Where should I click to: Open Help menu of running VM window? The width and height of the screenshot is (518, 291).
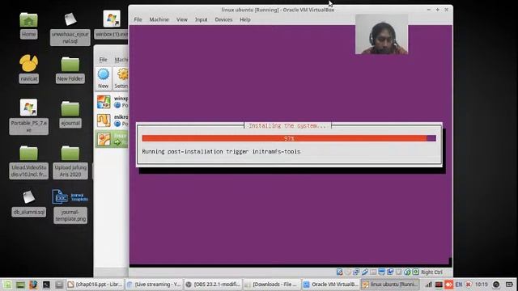click(244, 19)
